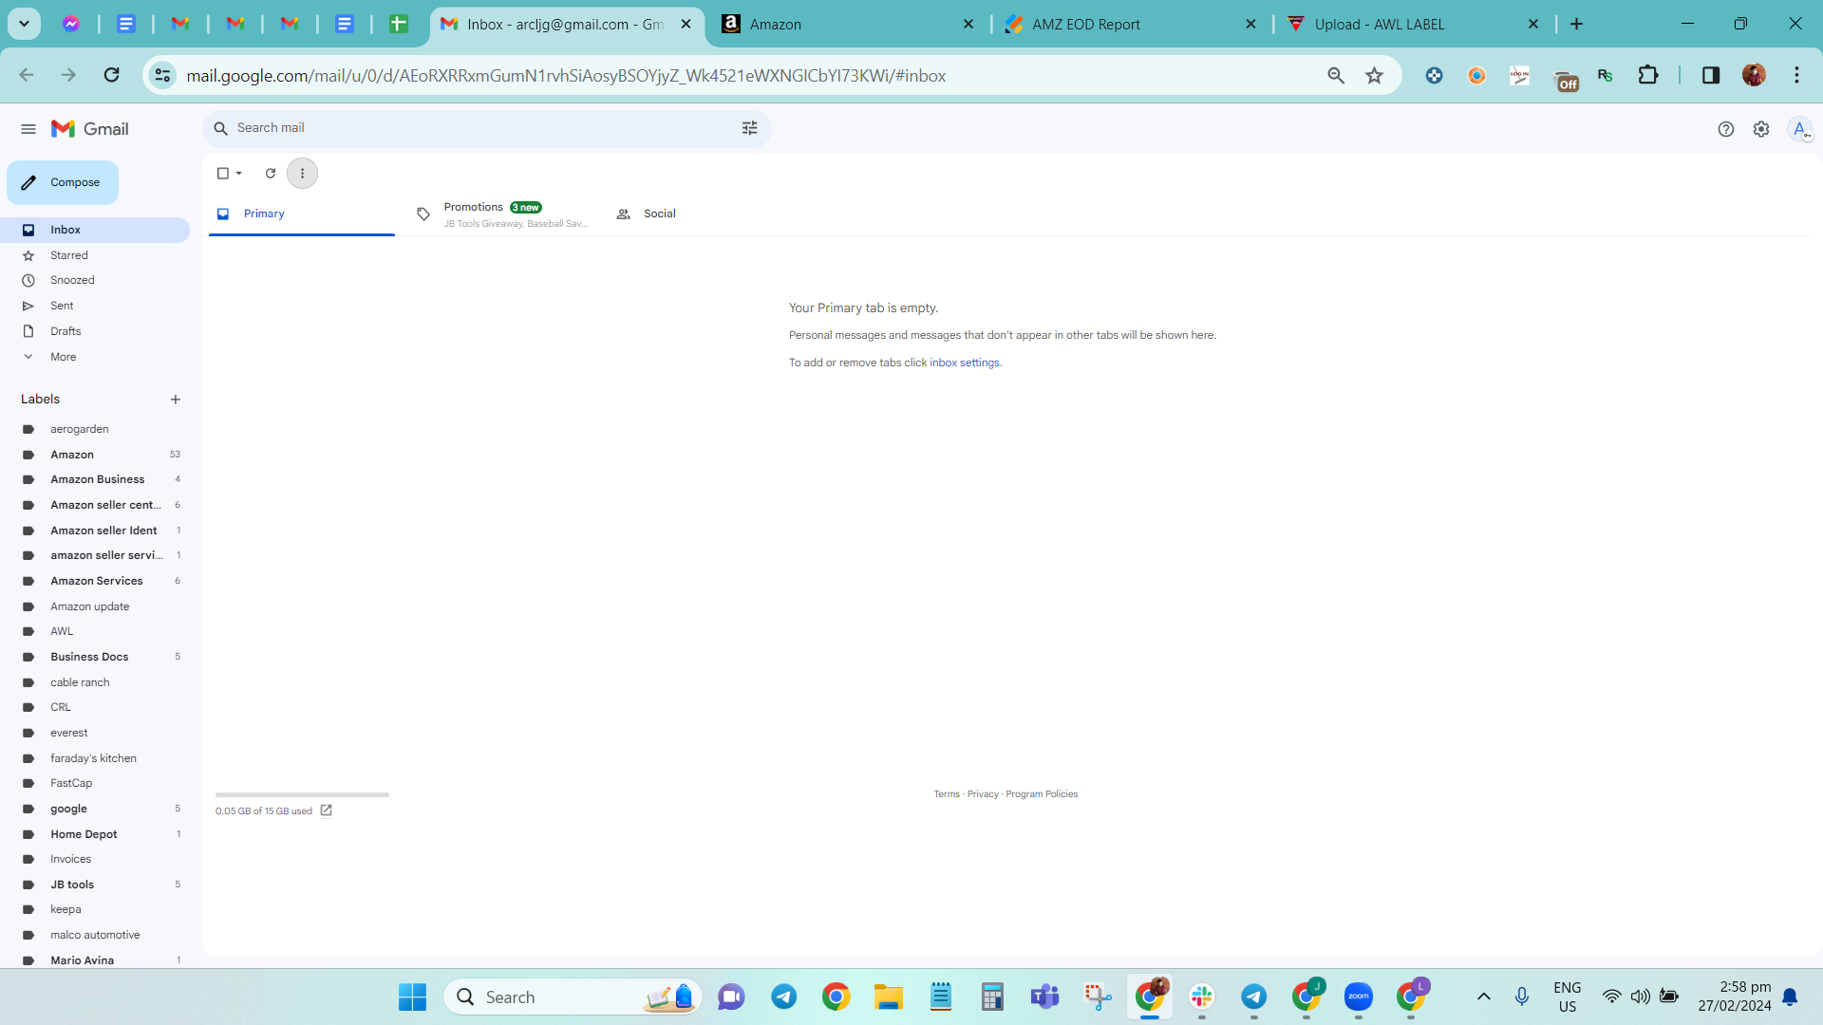Toggle the select all checkbox

pos(223,174)
